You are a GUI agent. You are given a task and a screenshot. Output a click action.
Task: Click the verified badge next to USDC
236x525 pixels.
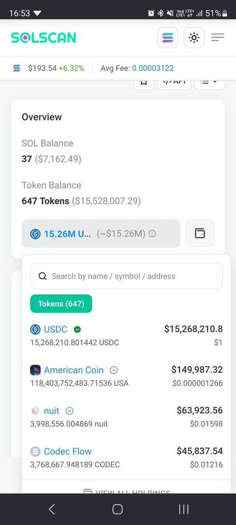click(x=77, y=330)
